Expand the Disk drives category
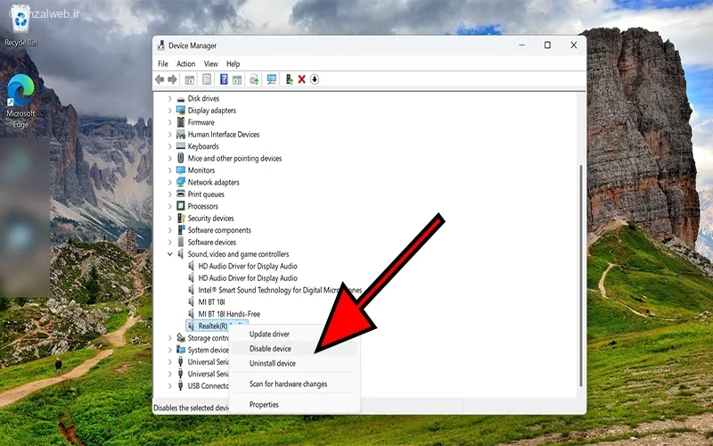This screenshot has width=713, height=446. 170,99
